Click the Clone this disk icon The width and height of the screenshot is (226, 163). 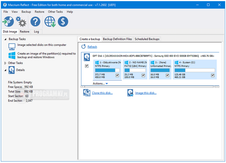pos(87,93)
